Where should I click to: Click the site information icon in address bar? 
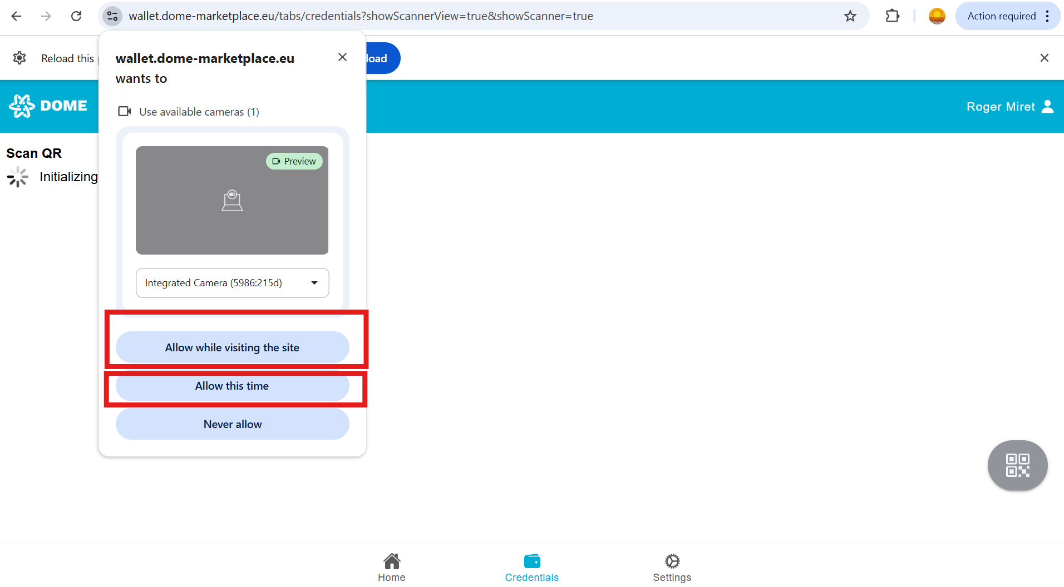pyautogui.click(x=112, y=16)
